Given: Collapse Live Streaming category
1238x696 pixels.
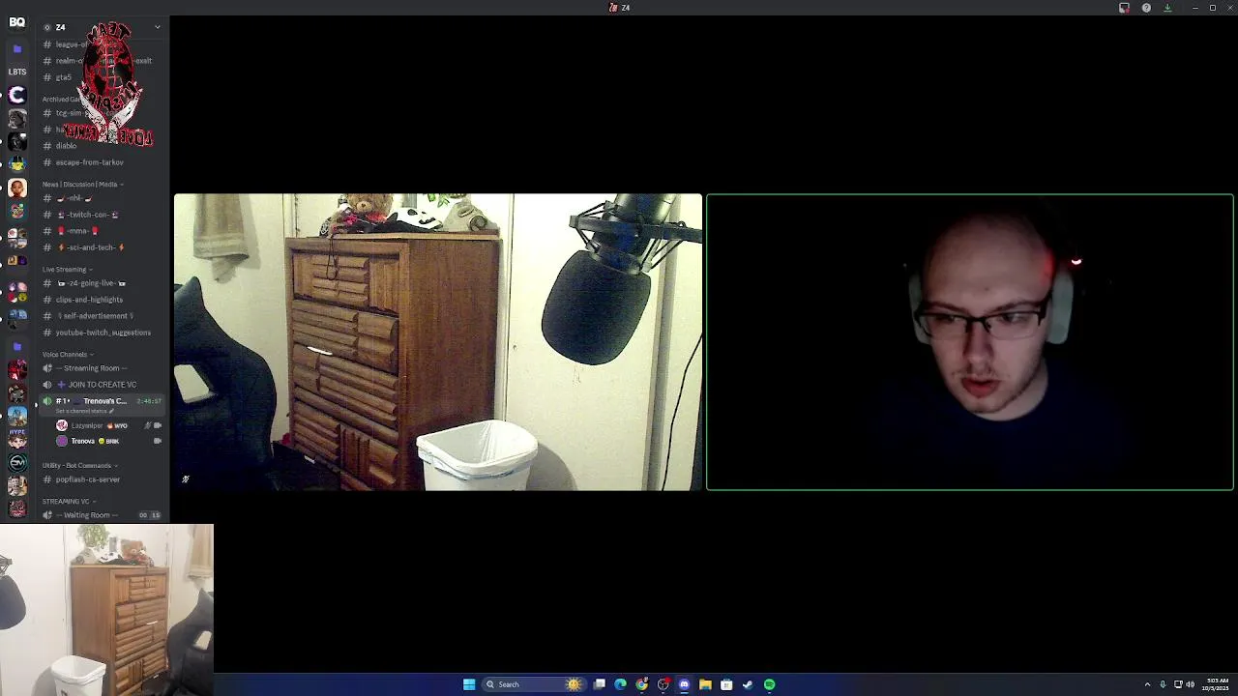Looking at the screenshot, I should click(x=67, y=270).
